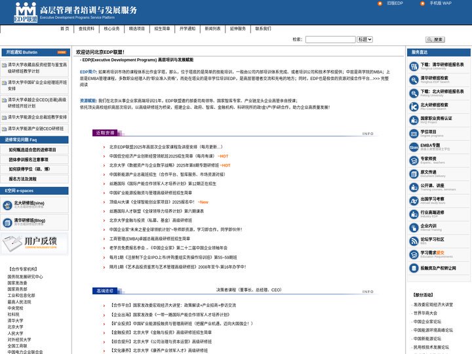
Task: Open 世界华商大会 under 部分活动
Action: [425, 313]
